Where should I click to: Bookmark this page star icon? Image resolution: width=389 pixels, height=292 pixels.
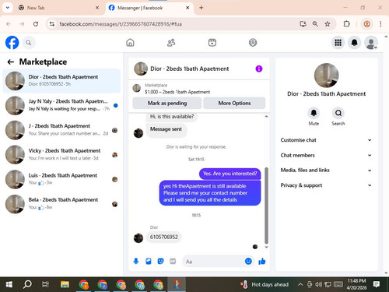coord(328,24)
